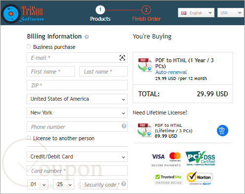
Task: Click the 29.99 USD total amount
Action: (212, 94)
